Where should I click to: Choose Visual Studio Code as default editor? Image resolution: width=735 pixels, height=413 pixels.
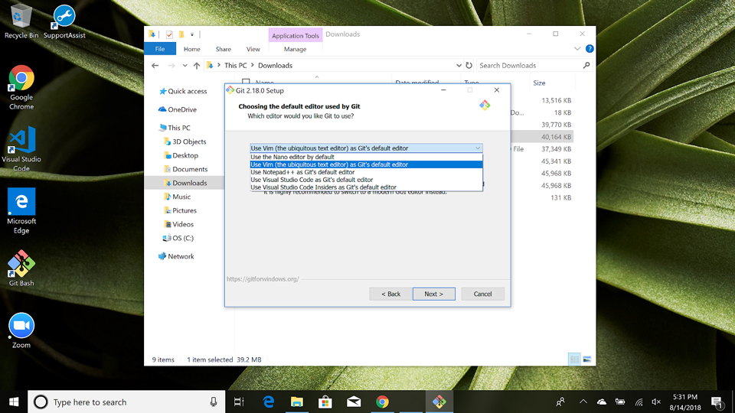(366, 179)
